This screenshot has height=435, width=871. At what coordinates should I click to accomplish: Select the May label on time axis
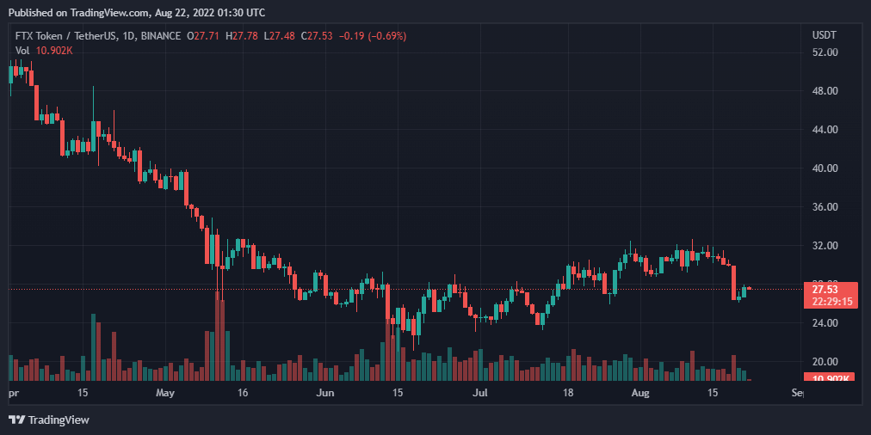pos(165,393)
